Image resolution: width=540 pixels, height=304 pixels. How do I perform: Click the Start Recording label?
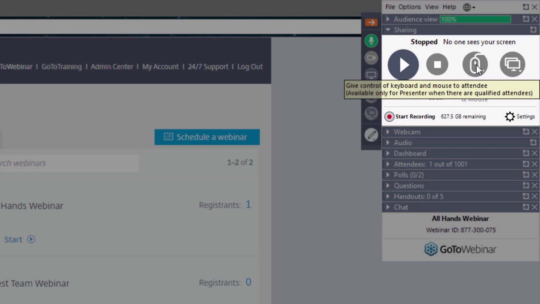415,117
